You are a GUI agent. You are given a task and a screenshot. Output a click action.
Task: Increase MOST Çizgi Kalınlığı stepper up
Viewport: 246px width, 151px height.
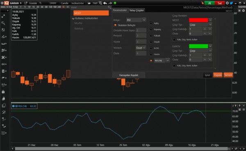(205, 29)
